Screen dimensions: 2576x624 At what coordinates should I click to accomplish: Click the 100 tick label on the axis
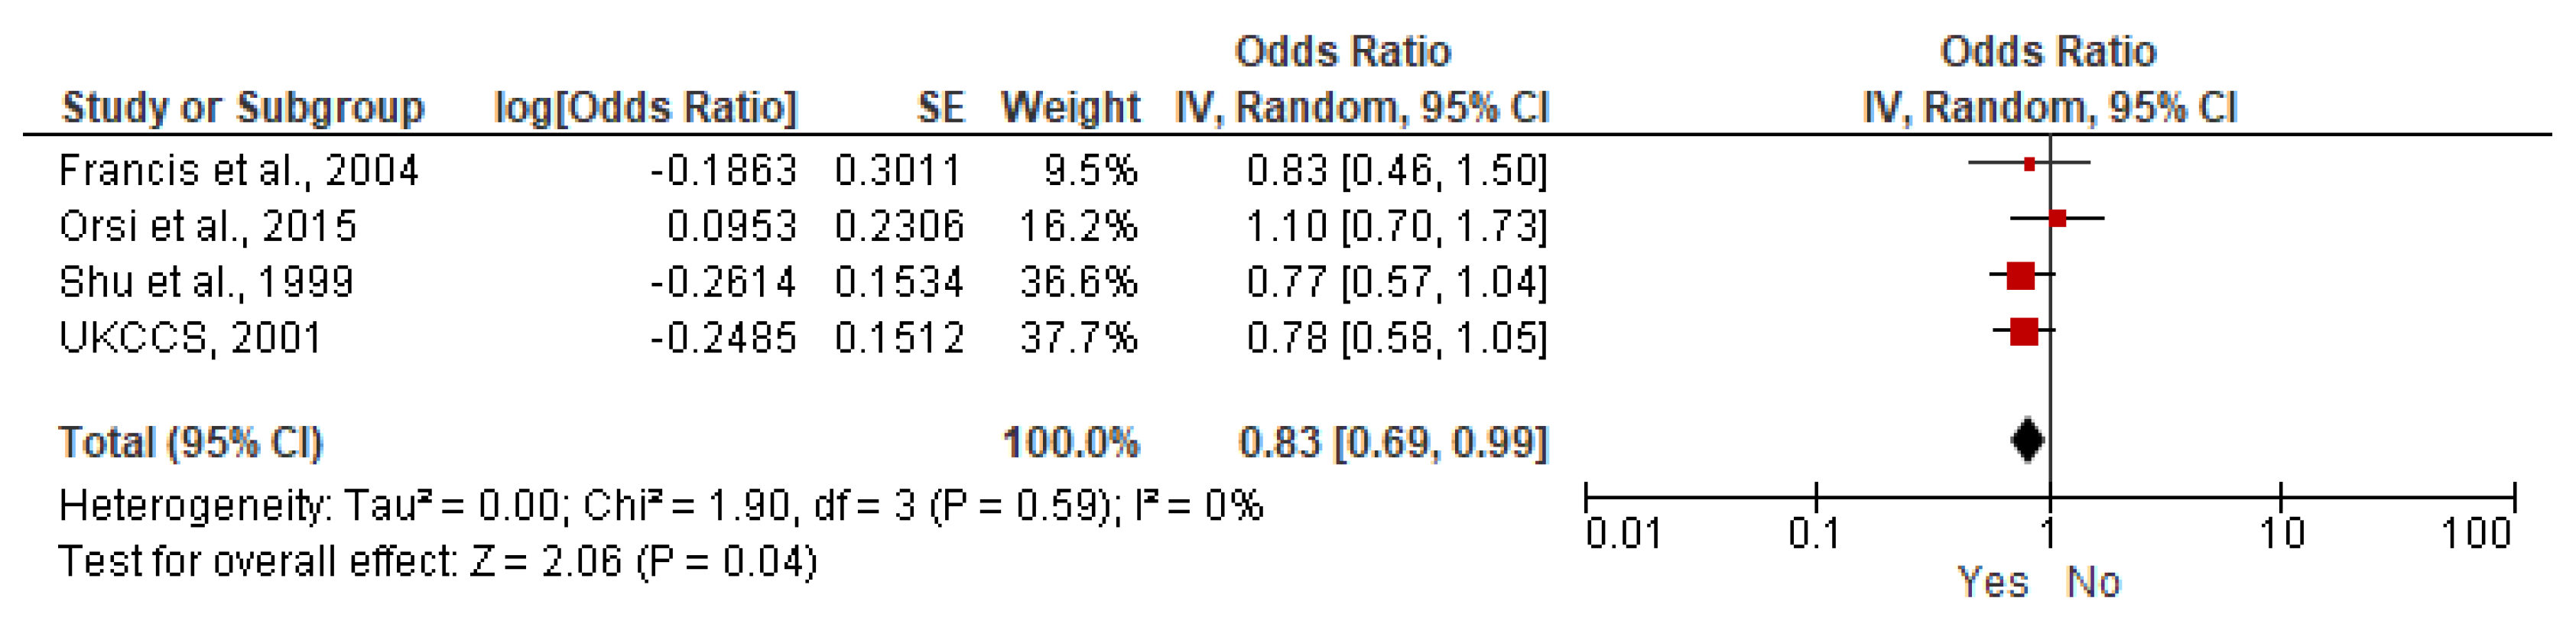tap(2476, 534)
